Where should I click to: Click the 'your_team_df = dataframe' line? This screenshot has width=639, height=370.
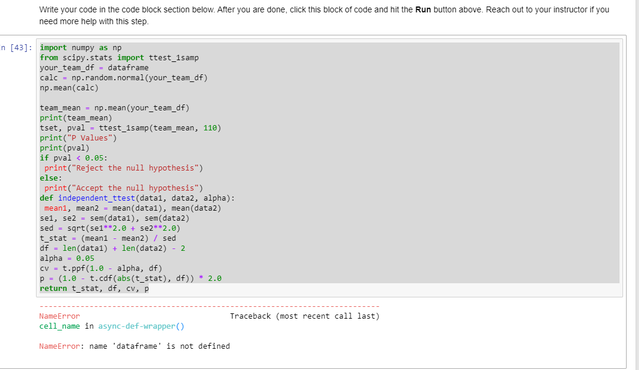(x=94, y=68)
